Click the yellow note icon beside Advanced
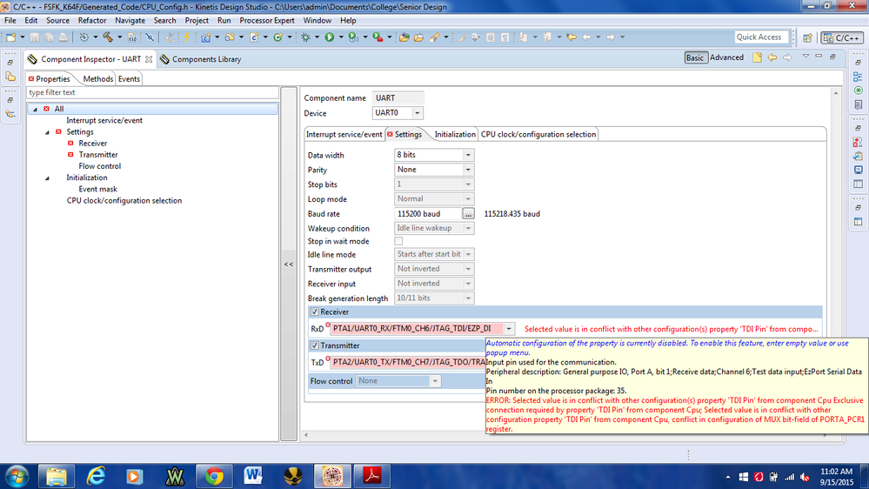Image resolution: width=869 pixels, height=489 pixels. [757, 57]
